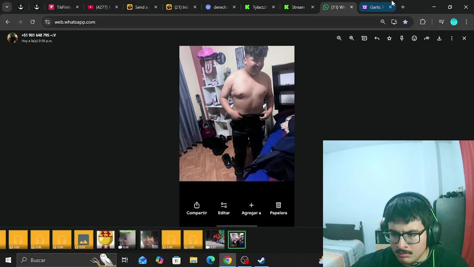Screen dimensions: 474x267
Task: Open the Windows Start menu
Action: (8, 260)
